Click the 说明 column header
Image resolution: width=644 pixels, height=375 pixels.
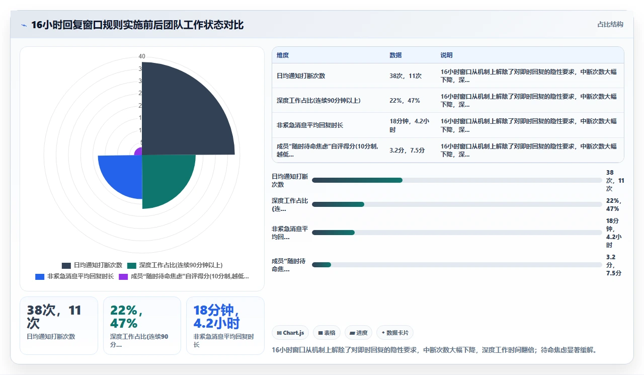coord(446,55)
